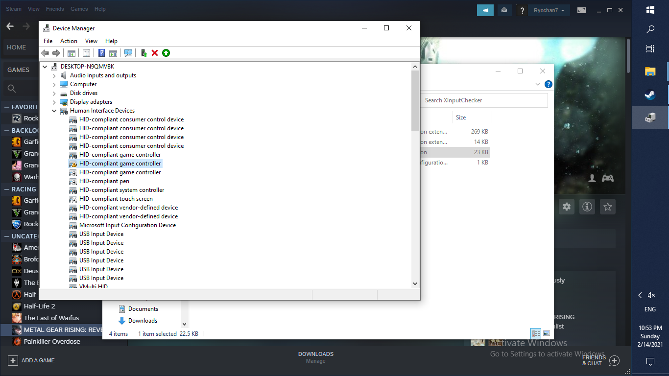
Task: Show the console tree pane icon
Action: coord(72,53)
